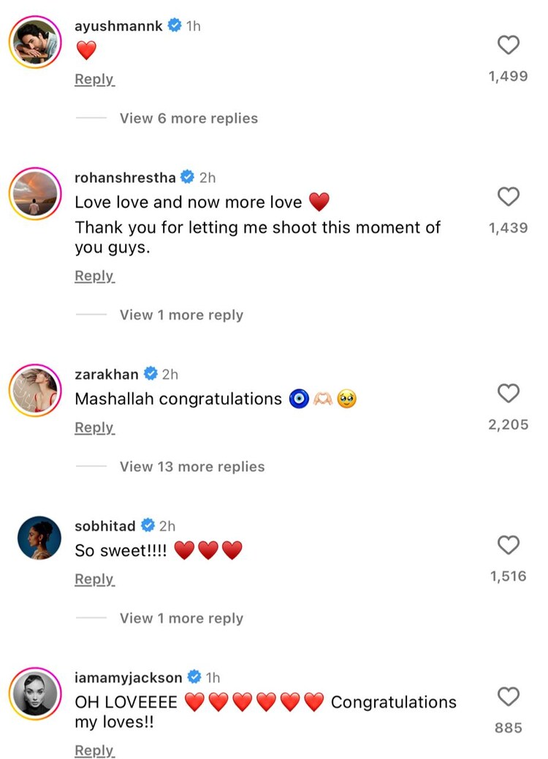Viewport: 548px width, 759px height.
Task: Expand 13 more replies under zarakhan's comment
Action: click(191, 466)
